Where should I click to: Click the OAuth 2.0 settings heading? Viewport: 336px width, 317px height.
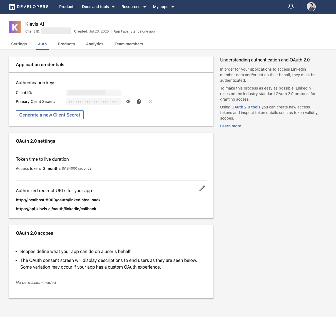pos(36,141)
